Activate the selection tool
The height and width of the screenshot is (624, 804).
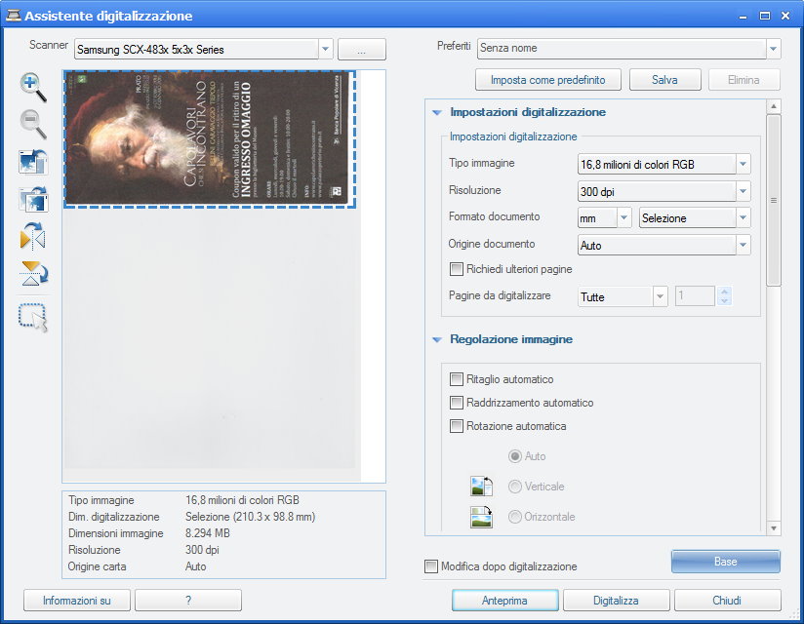tap(32, 312)
